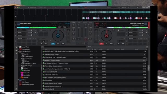Toggle the right deck third effect on button
167x94 pixels.
point(147,35)
